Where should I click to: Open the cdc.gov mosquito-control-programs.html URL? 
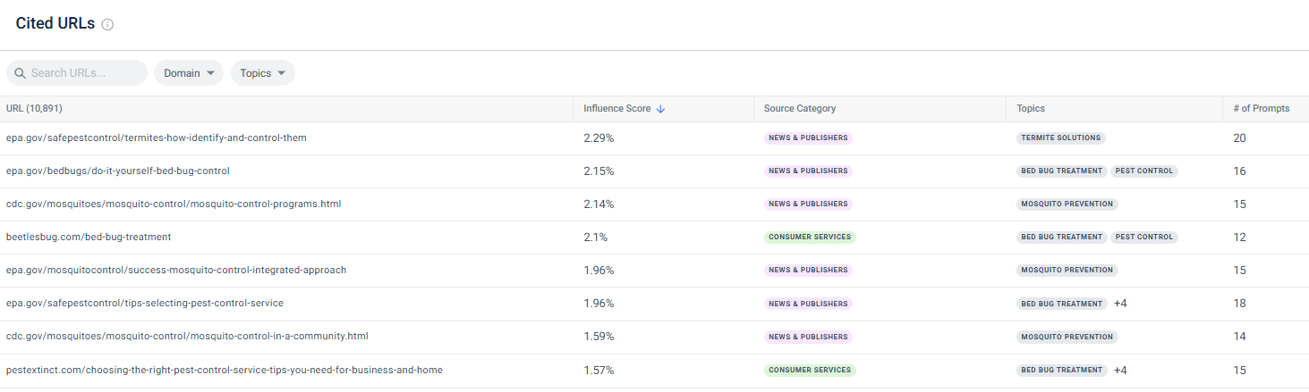pyautogui.click(x=173, y=204)
